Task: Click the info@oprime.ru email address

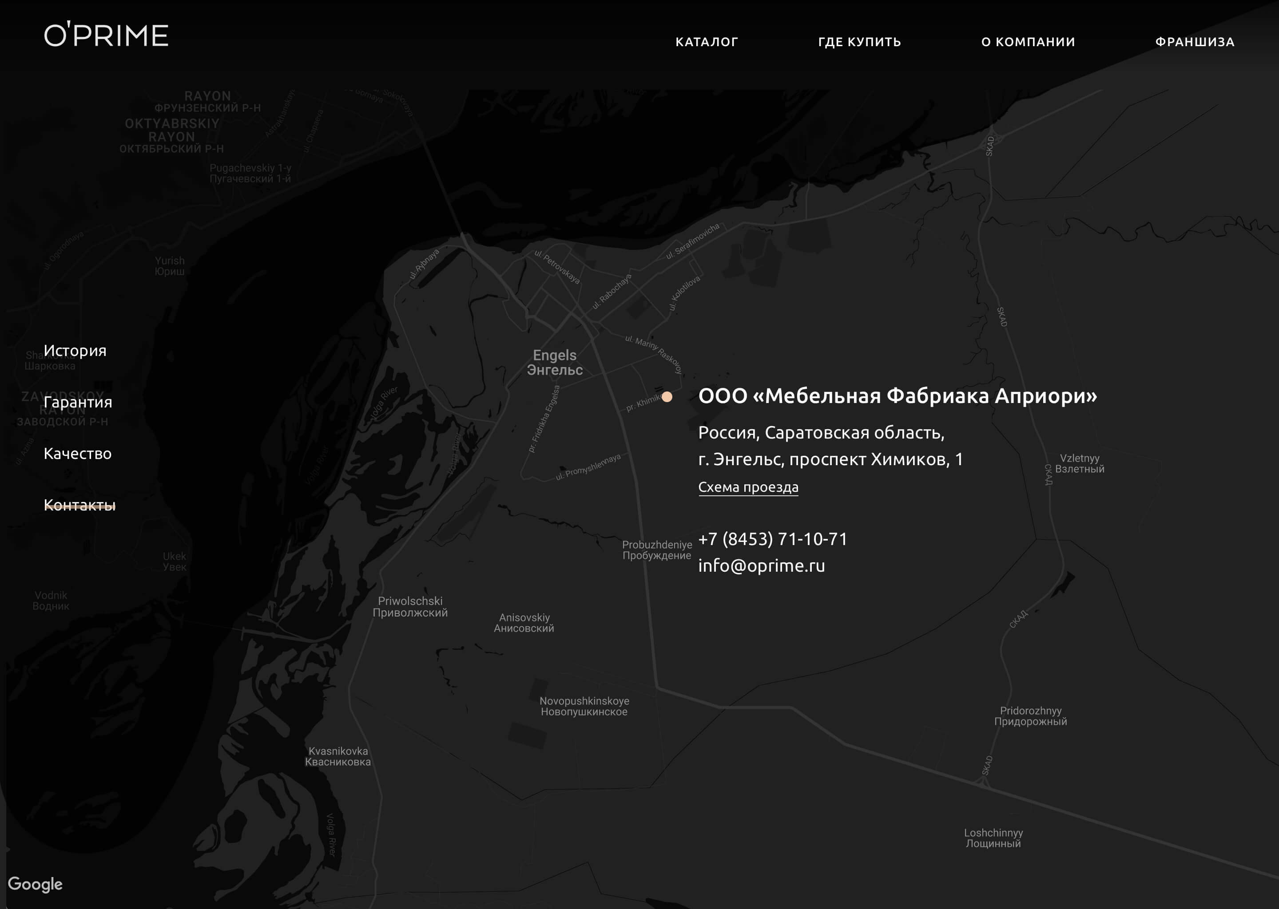Action: [761, 566]
